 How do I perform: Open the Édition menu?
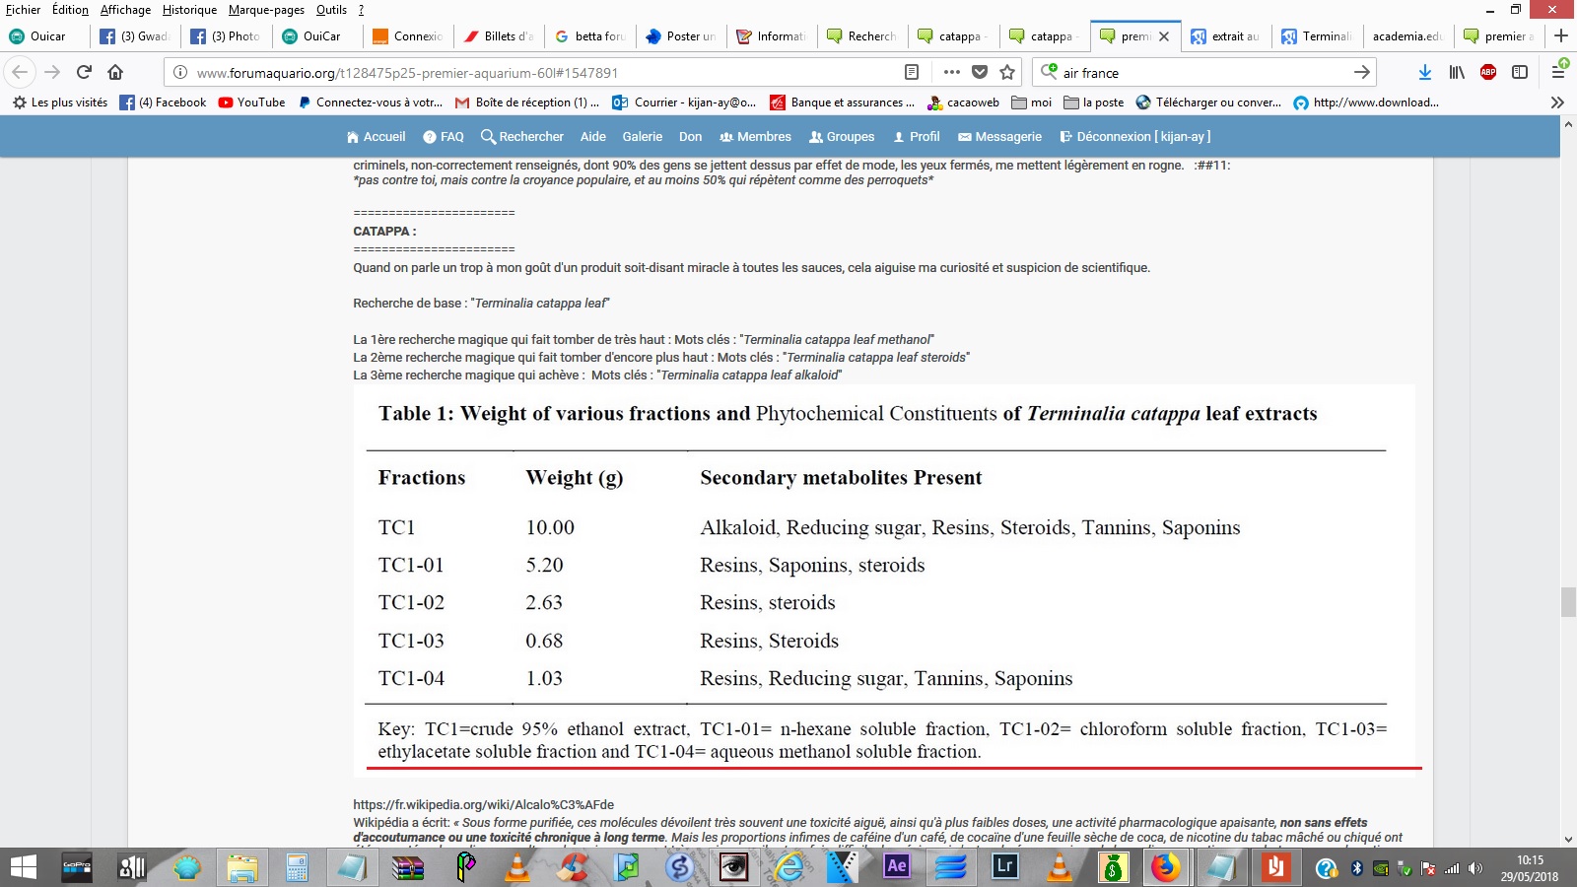click(x=70, y=10)
